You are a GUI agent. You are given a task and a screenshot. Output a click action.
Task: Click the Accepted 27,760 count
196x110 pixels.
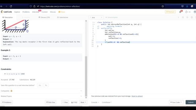(12, 79)
